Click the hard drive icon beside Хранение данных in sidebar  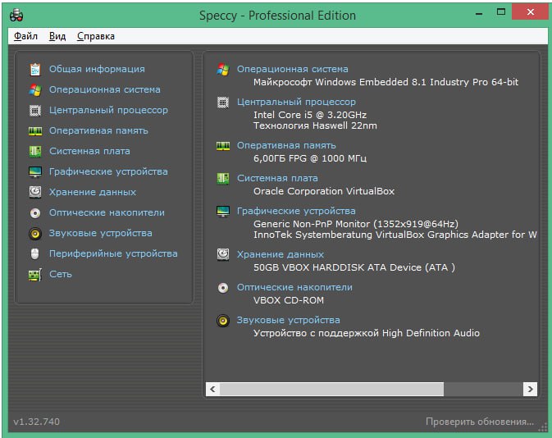[x=35, y=192]
